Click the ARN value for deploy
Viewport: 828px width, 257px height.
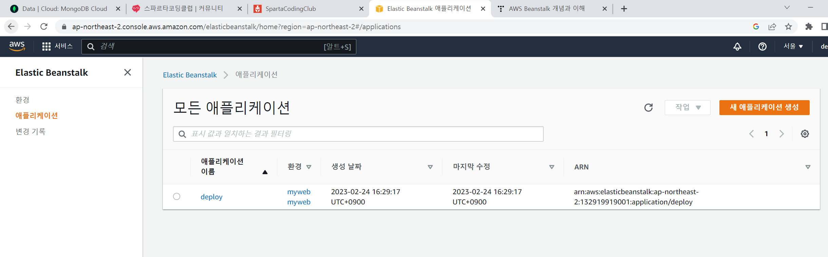pos(636,197)
